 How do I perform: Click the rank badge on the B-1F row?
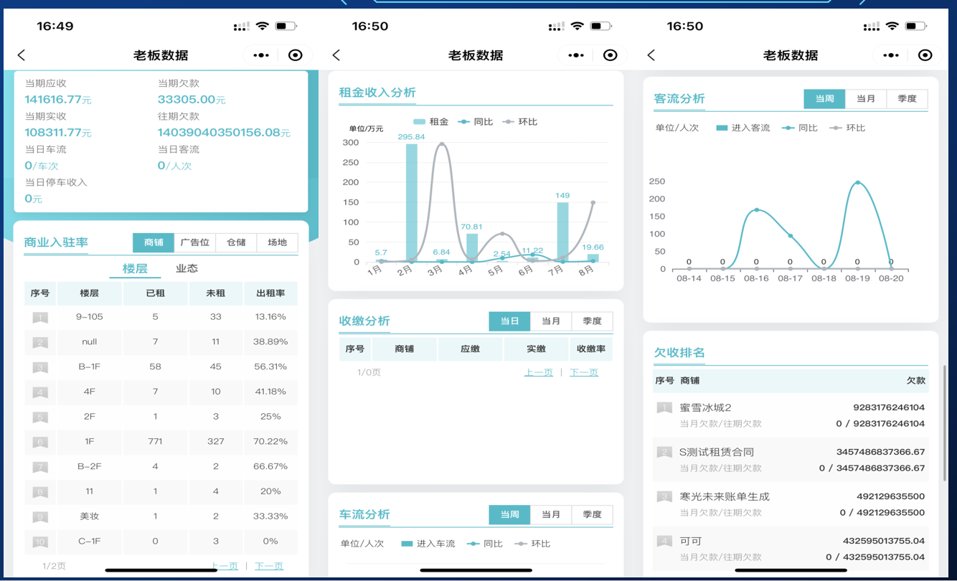pos(40,367)
